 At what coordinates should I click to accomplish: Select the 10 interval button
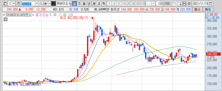[124, 4]
